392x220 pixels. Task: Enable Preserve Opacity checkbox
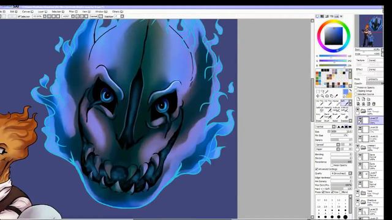(356, 87)
